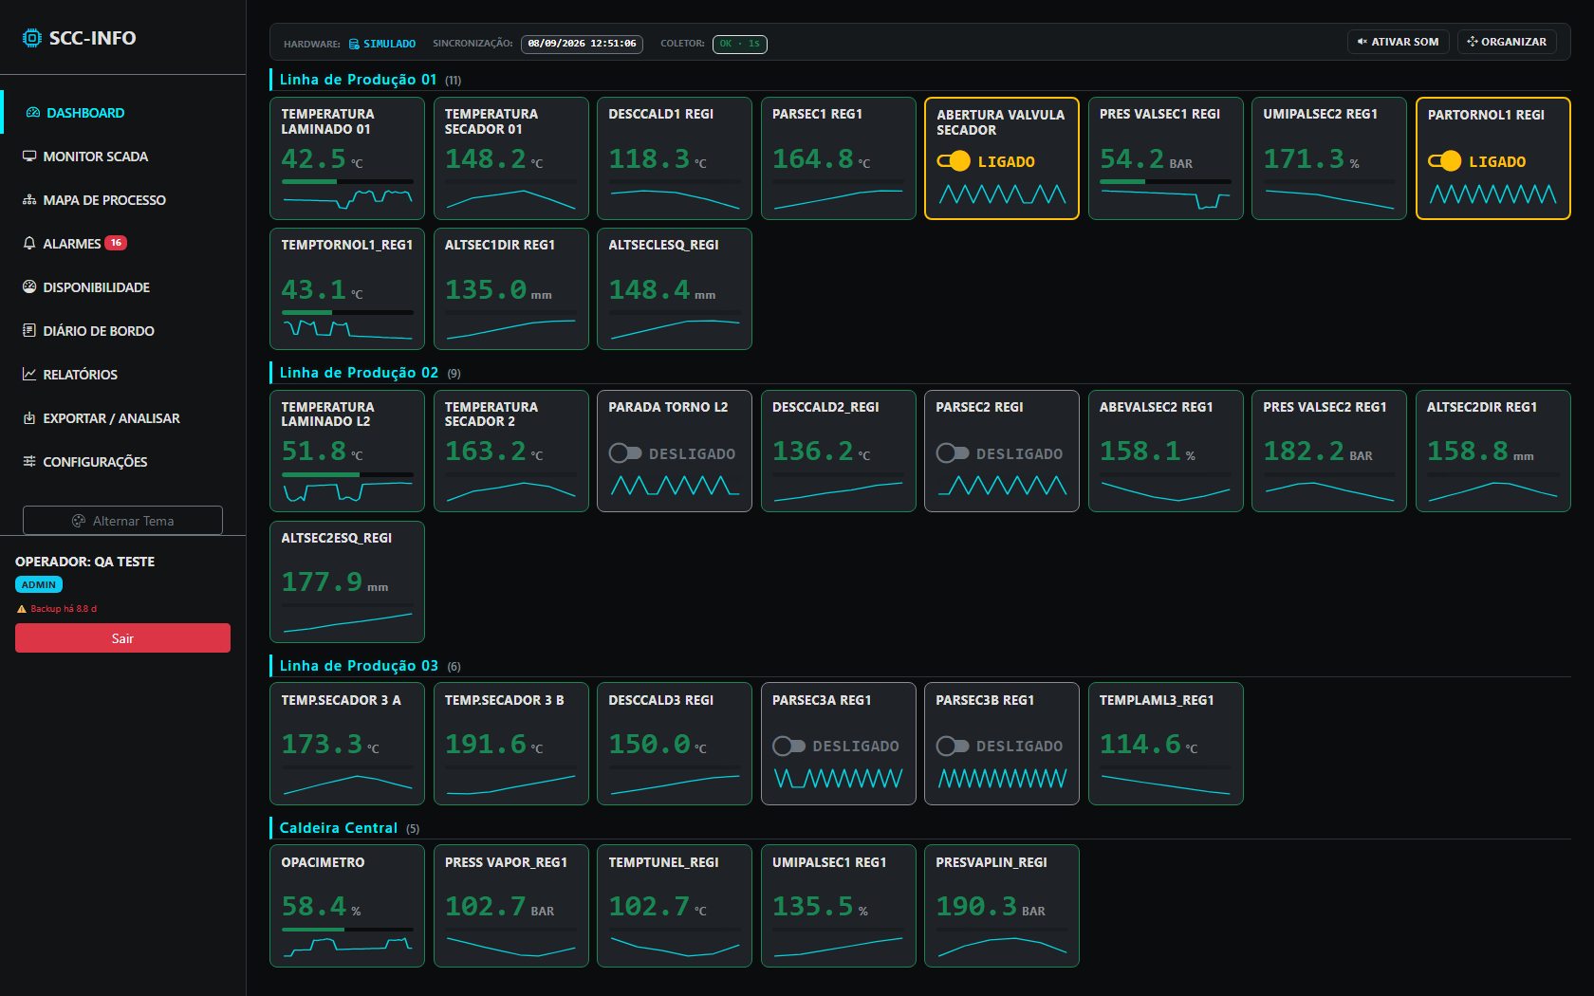Go to Mapa de Processo
The width and height of the screenshot is (1594, 996).
[123, 200]
